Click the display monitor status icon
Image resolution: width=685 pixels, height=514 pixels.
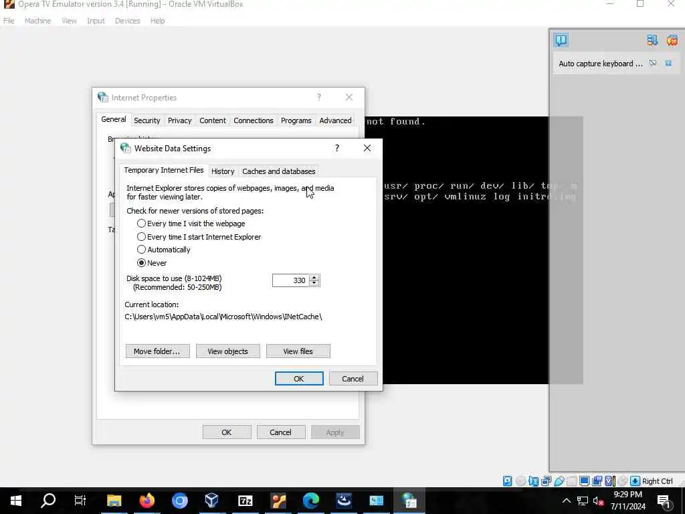pyautogui.click(x=584, y=481)
